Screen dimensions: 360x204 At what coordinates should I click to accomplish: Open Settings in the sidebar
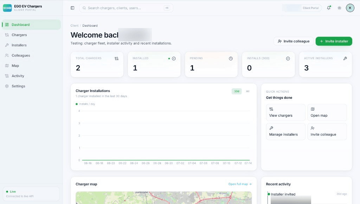[x=31, y=86]
